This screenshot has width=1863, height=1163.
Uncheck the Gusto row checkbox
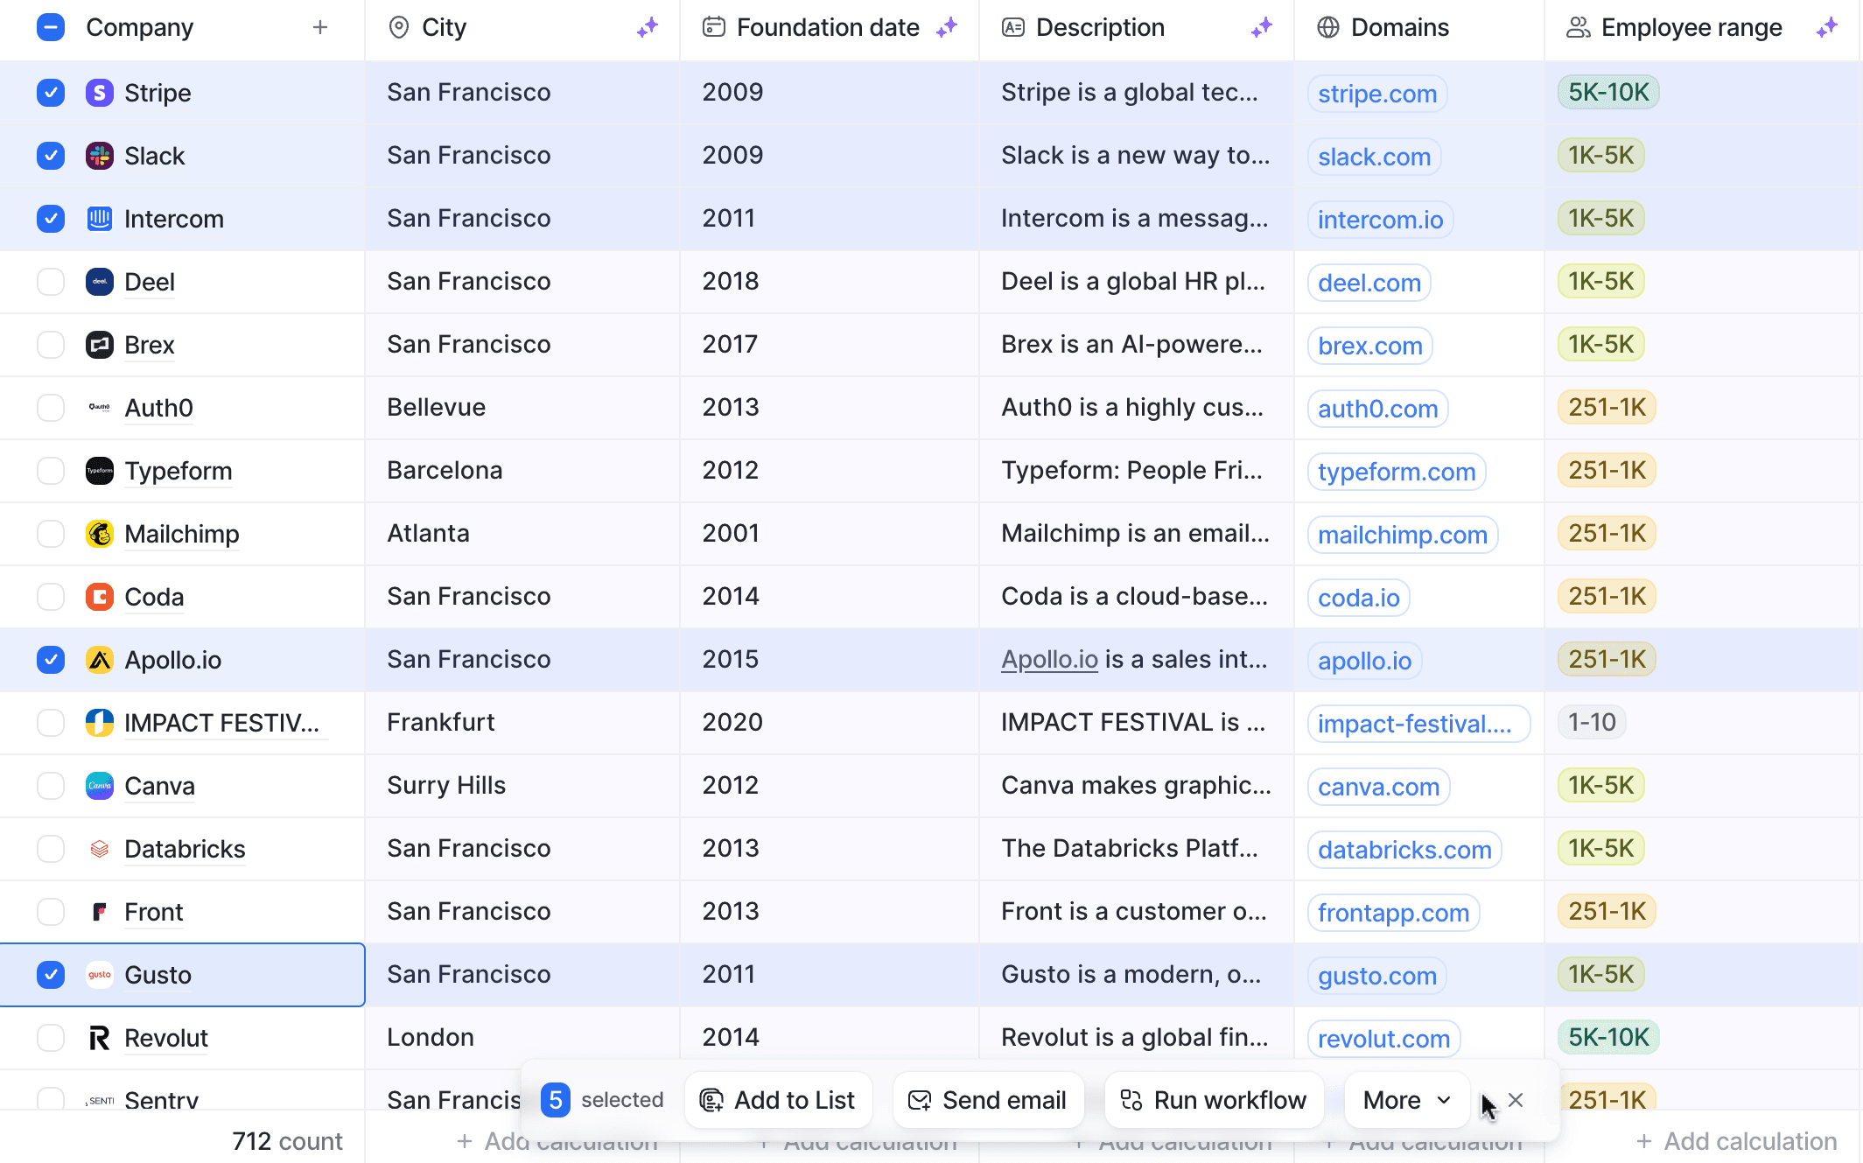(x=51, y=975)
